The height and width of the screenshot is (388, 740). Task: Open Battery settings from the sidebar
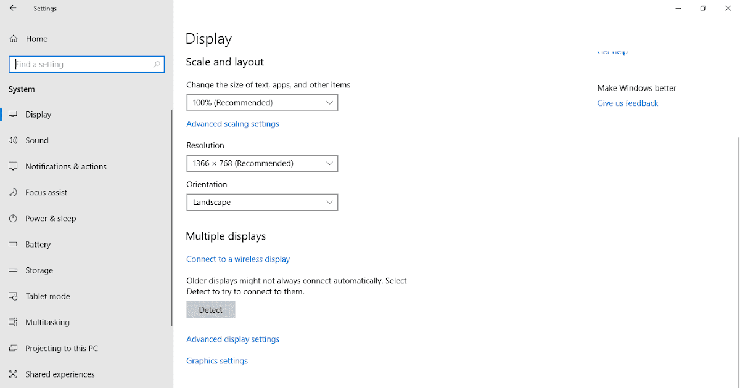tap(14, 244)
